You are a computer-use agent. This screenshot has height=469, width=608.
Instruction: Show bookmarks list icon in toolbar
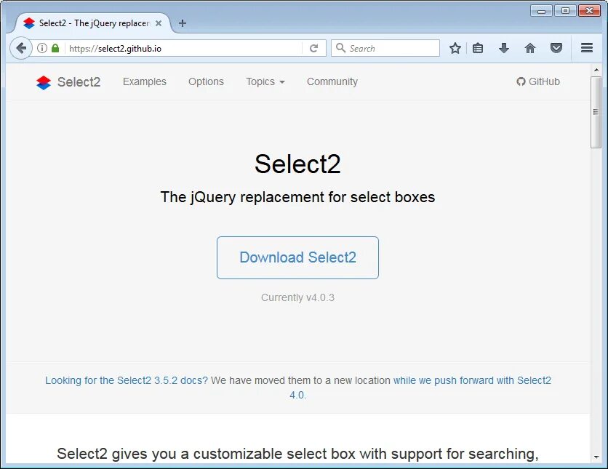point(478,48)
